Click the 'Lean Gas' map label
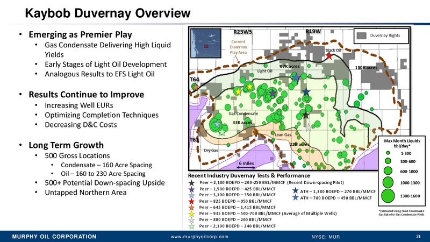Screen dimensions: 430x242 (283, 135)
